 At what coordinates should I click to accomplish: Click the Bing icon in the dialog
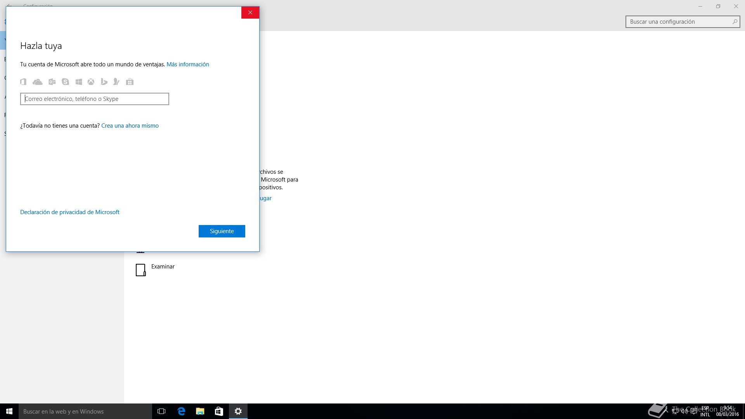pos(104,81)
